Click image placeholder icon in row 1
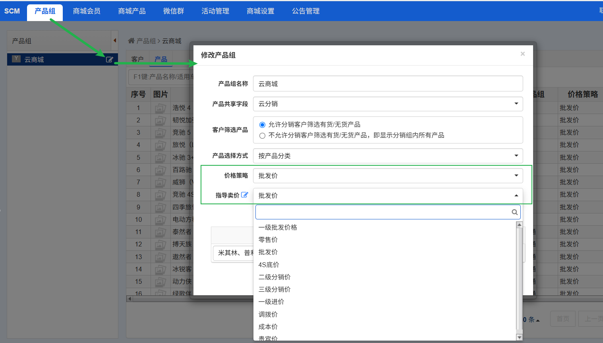Screen dimensions: 603x343 160,108
